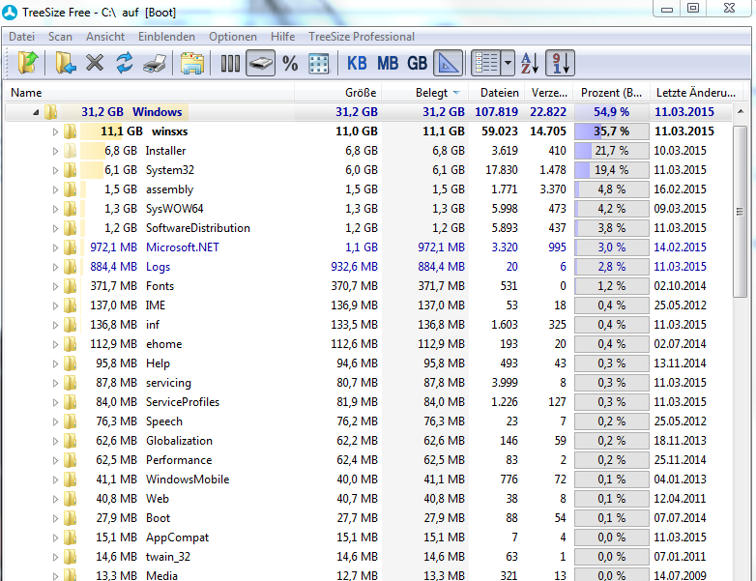The image size is (756, 581).
Task: Select the Globalization folder name
Action: click(x=179, y=441)
